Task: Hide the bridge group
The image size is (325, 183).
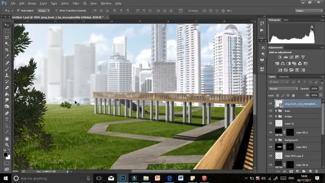Action: coord(271,116)
